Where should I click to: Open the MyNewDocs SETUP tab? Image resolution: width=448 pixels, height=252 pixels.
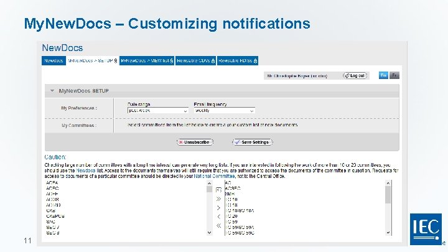pyautogui.click(x=92, y=60)
